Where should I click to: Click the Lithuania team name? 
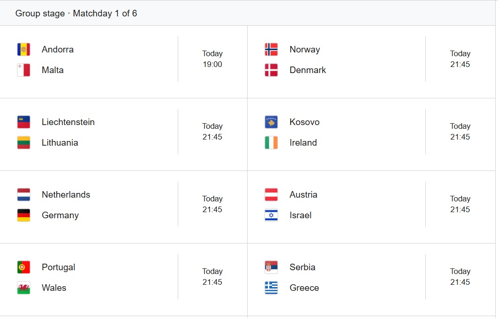pyautogui.click(x=60, y=143)
